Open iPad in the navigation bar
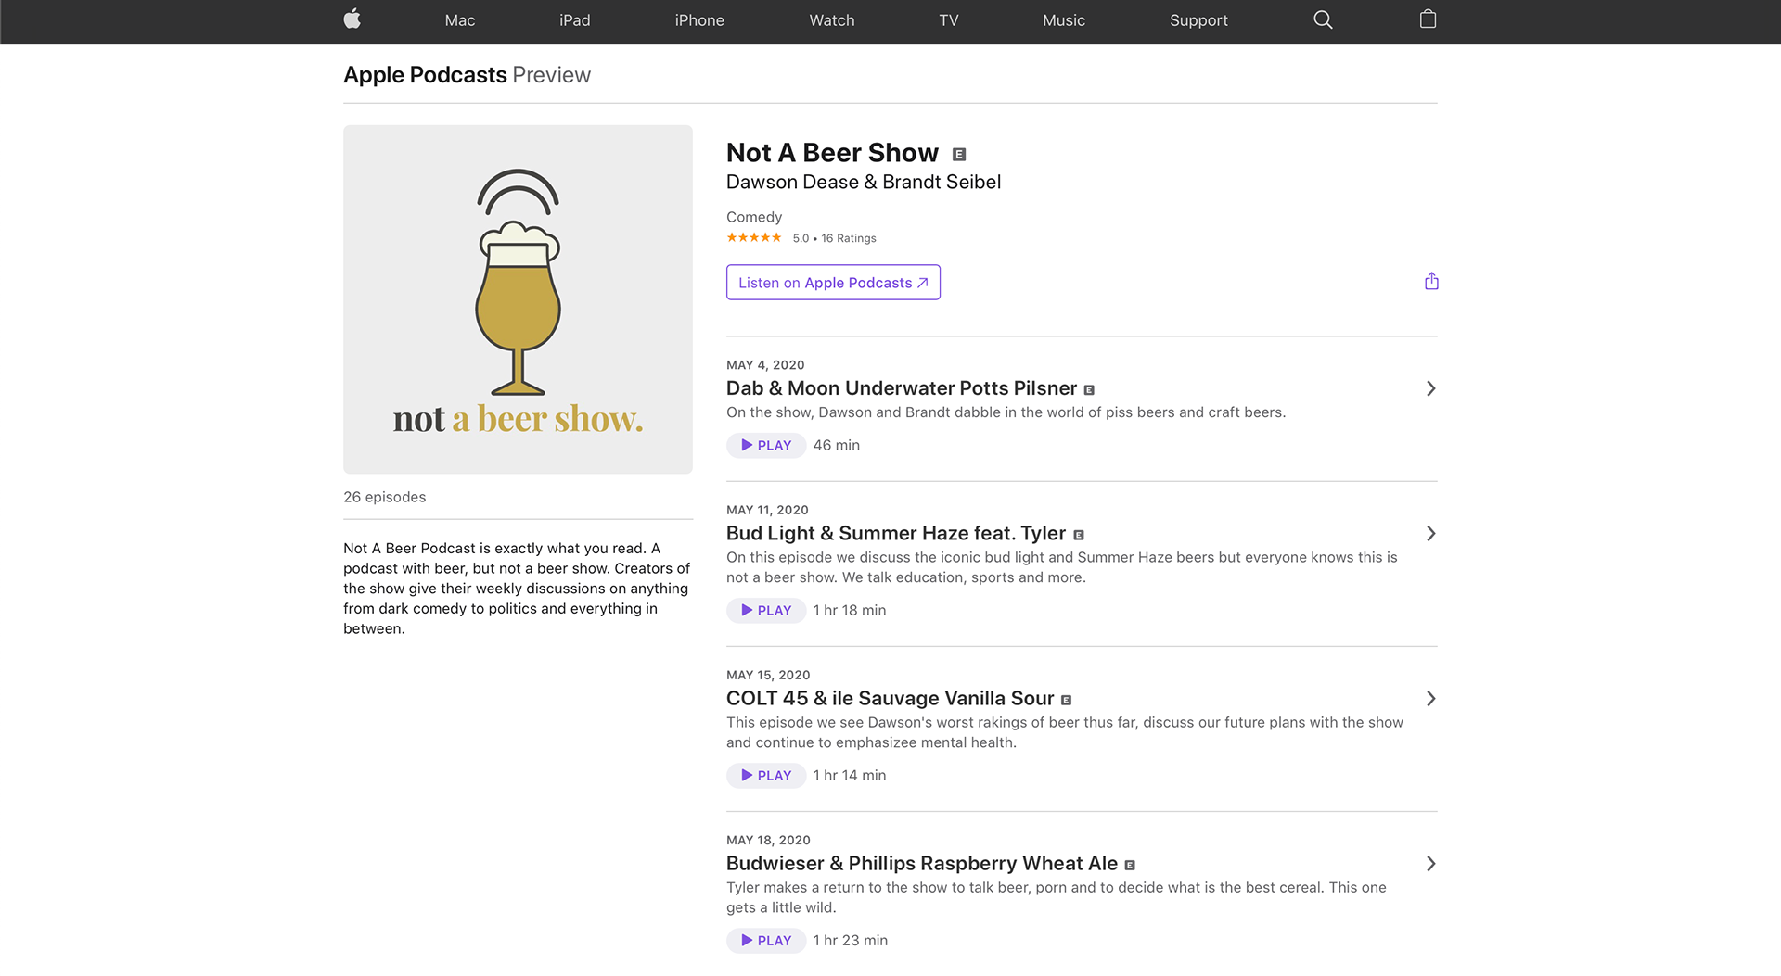 575,20
